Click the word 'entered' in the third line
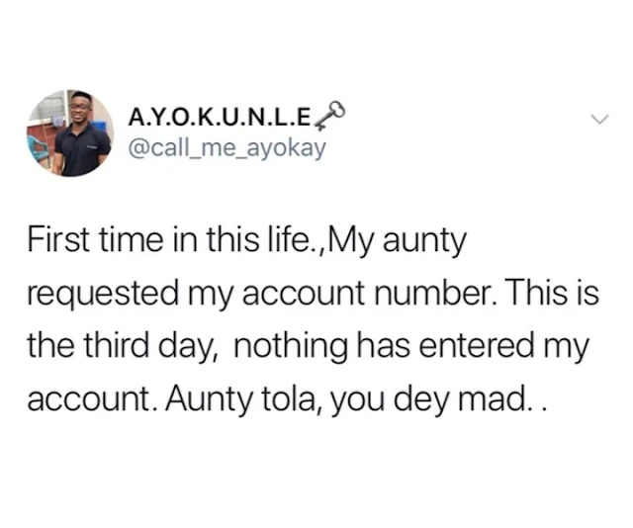633x528 pixels. click(x=476, y=346)
